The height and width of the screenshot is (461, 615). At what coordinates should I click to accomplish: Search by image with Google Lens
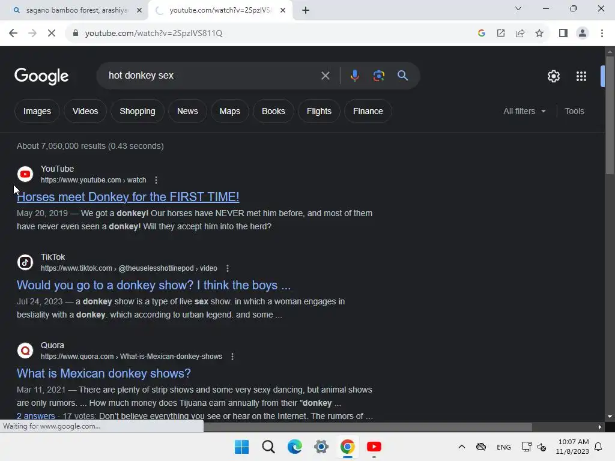378,76
